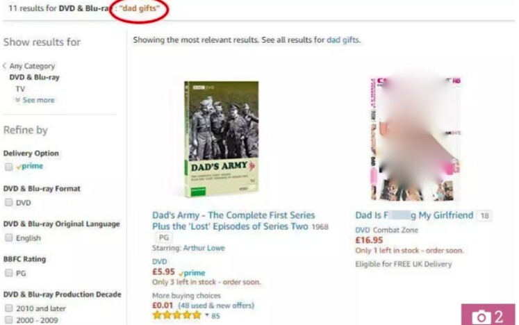
Task: Tick the DVD format checkbox
Action: pos(8,202)
